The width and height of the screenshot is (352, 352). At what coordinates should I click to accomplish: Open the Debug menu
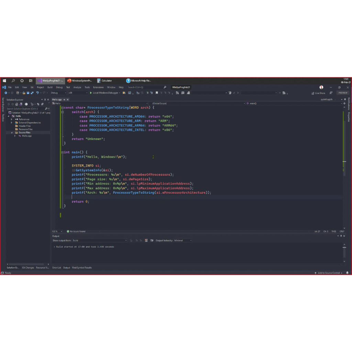[59, 87]
